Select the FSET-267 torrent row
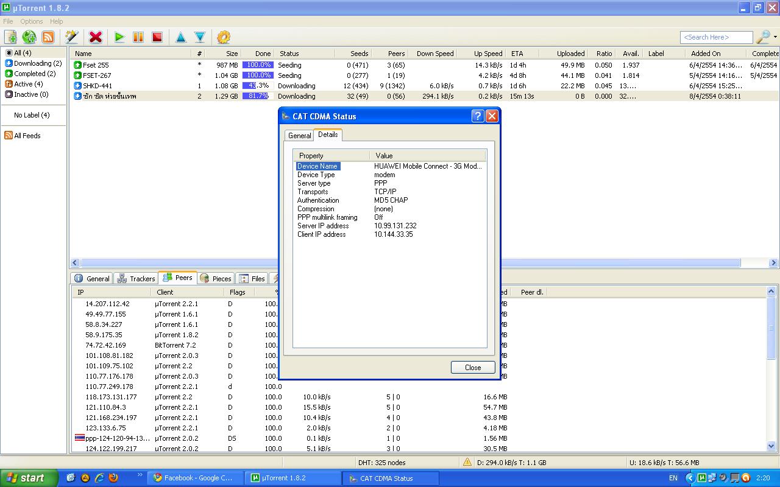 (x=424, y=75)
